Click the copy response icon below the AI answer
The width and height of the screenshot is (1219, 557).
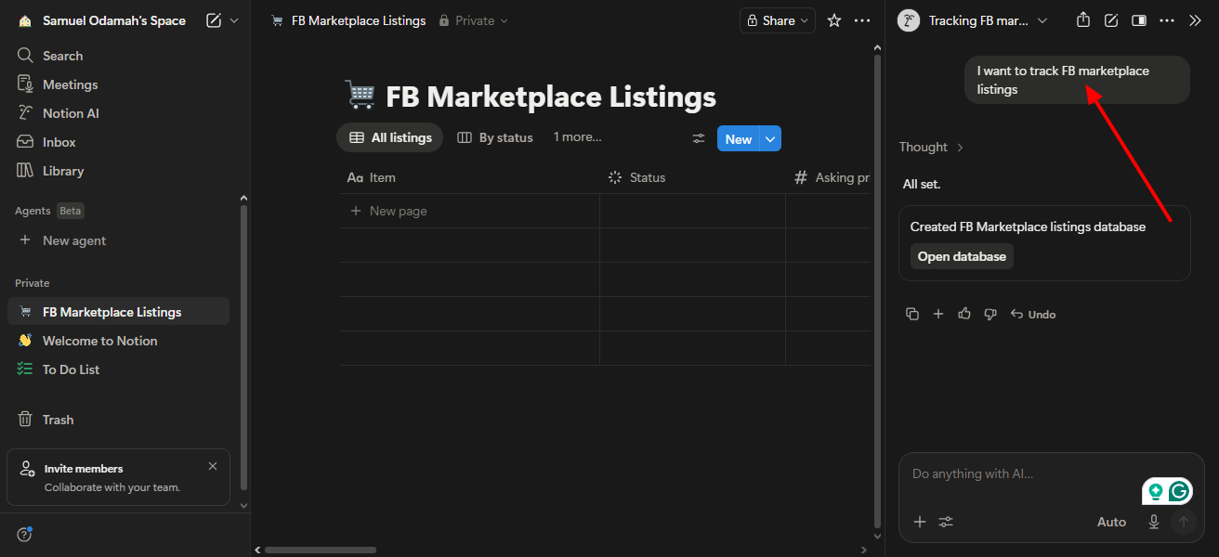(x=911, y=314)
